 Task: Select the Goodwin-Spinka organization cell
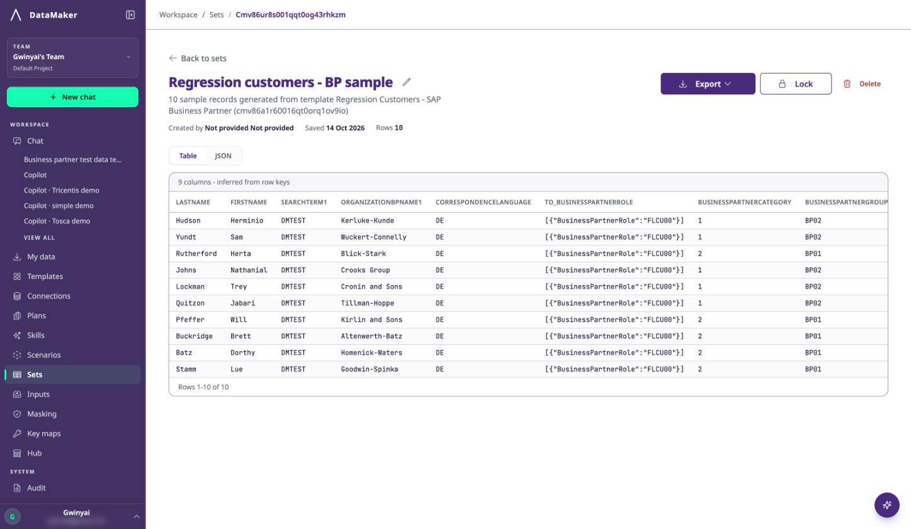(x=370, y=369)
